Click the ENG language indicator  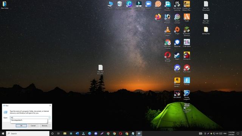coord(225,133)
